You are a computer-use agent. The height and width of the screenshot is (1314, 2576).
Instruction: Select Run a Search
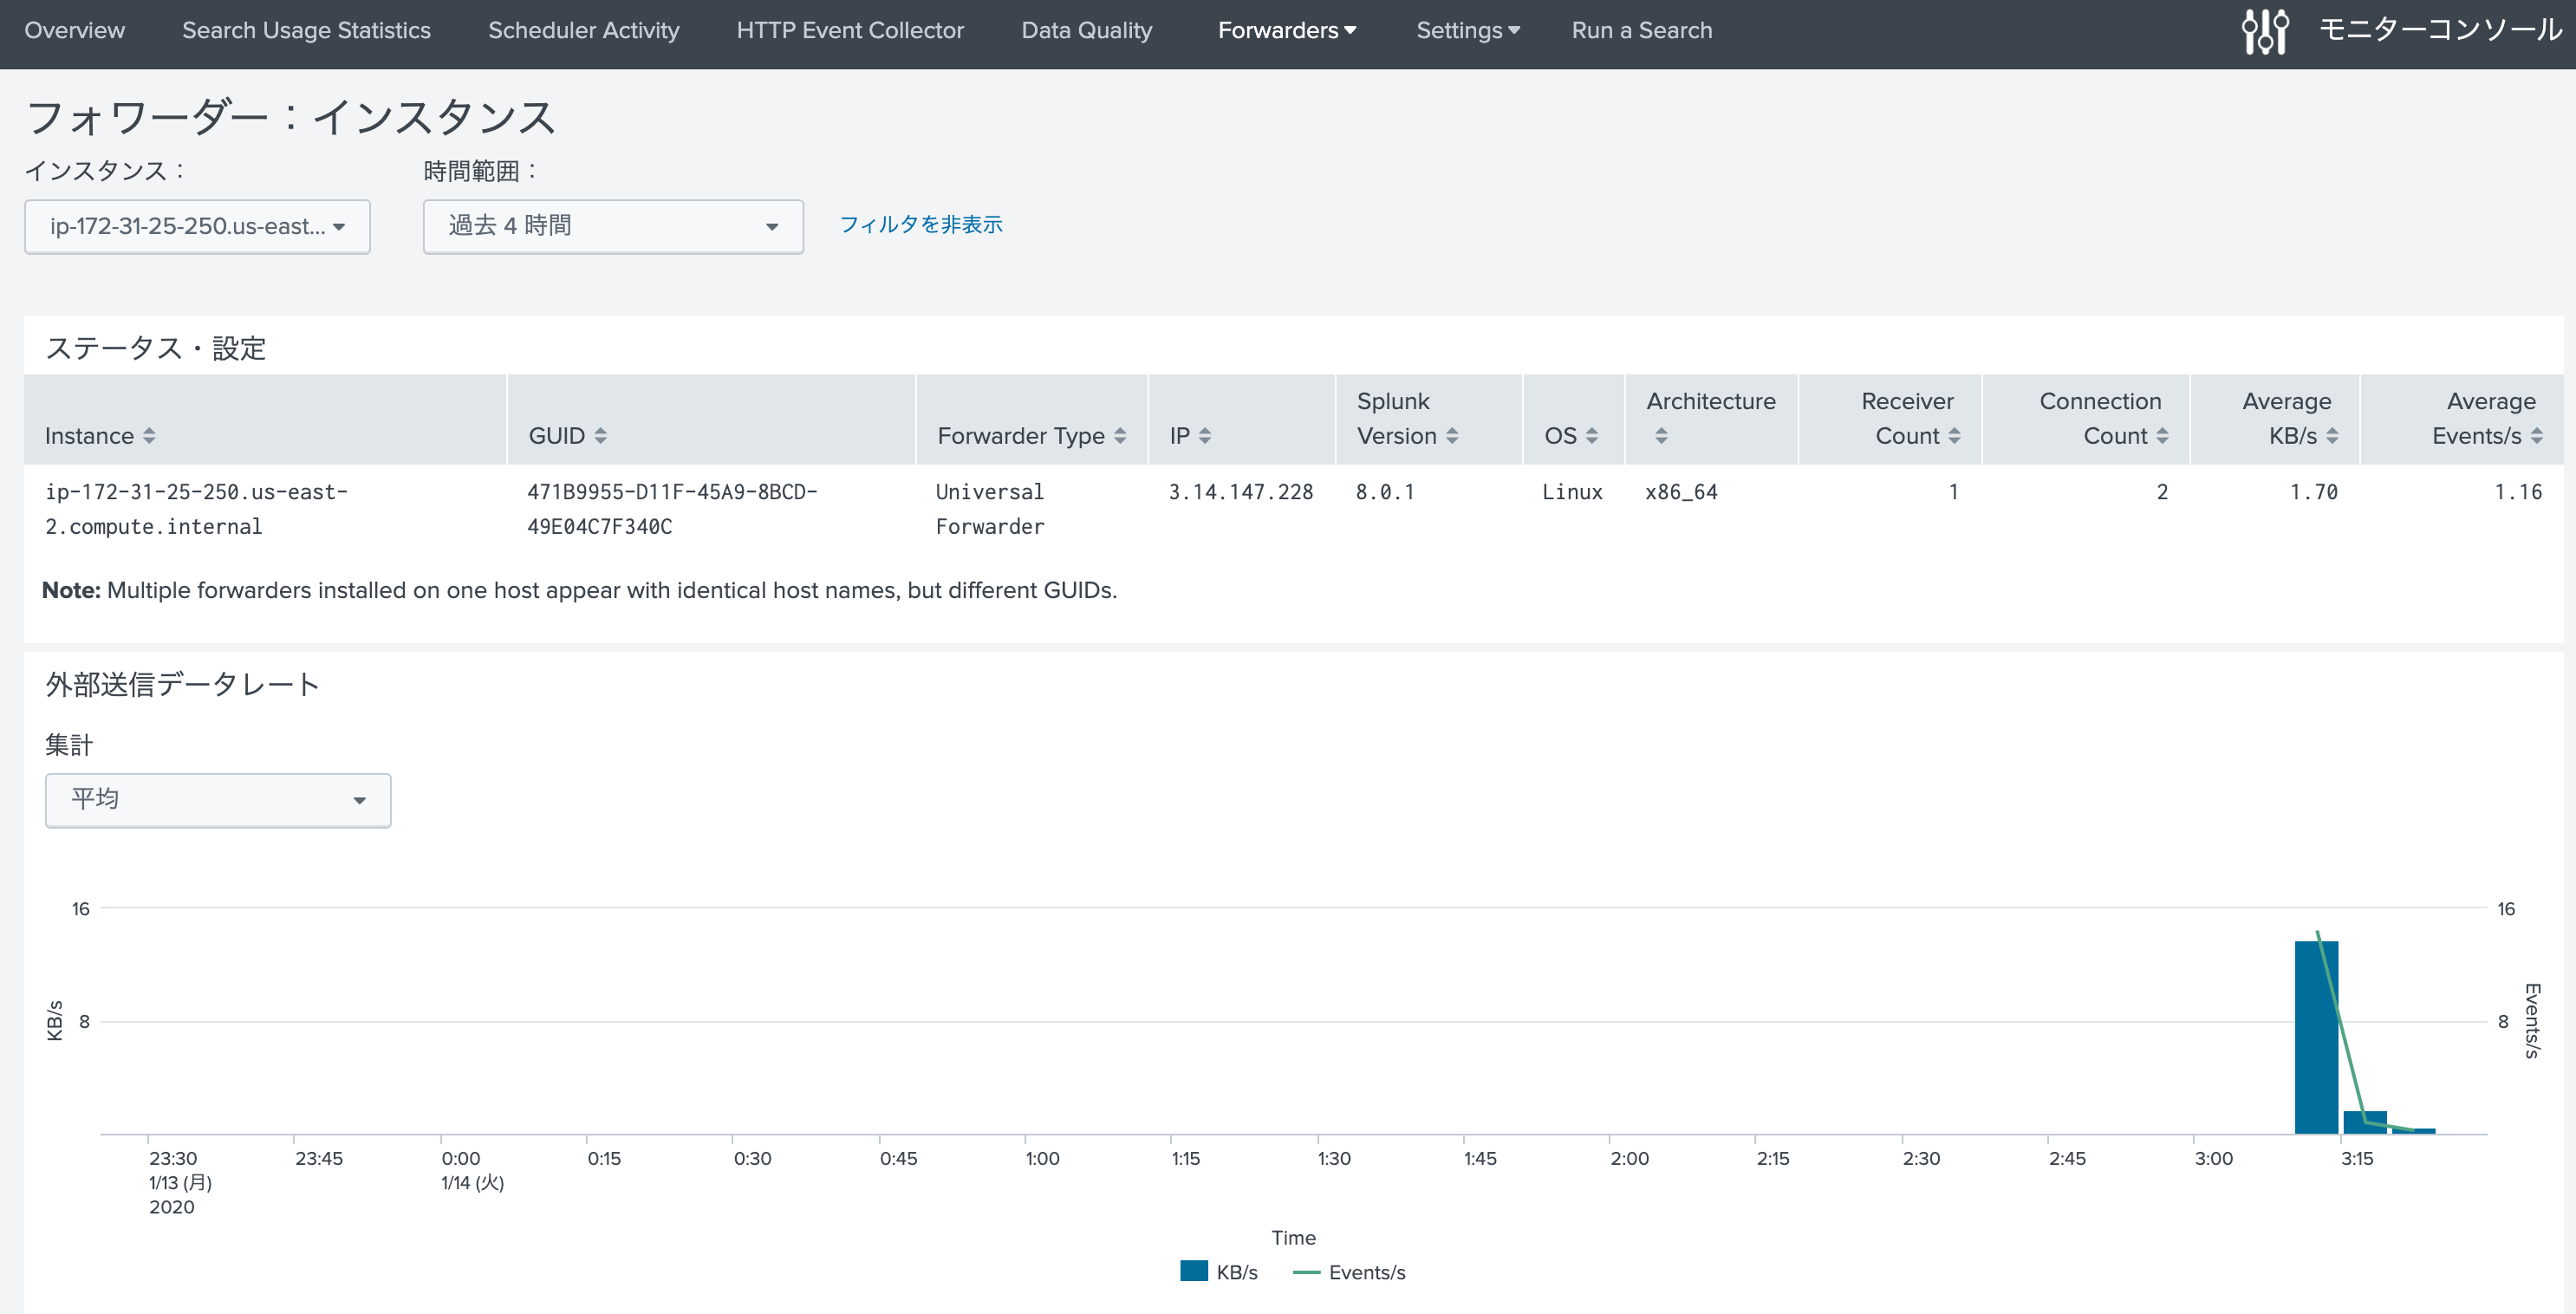[x=1641, y=30]
